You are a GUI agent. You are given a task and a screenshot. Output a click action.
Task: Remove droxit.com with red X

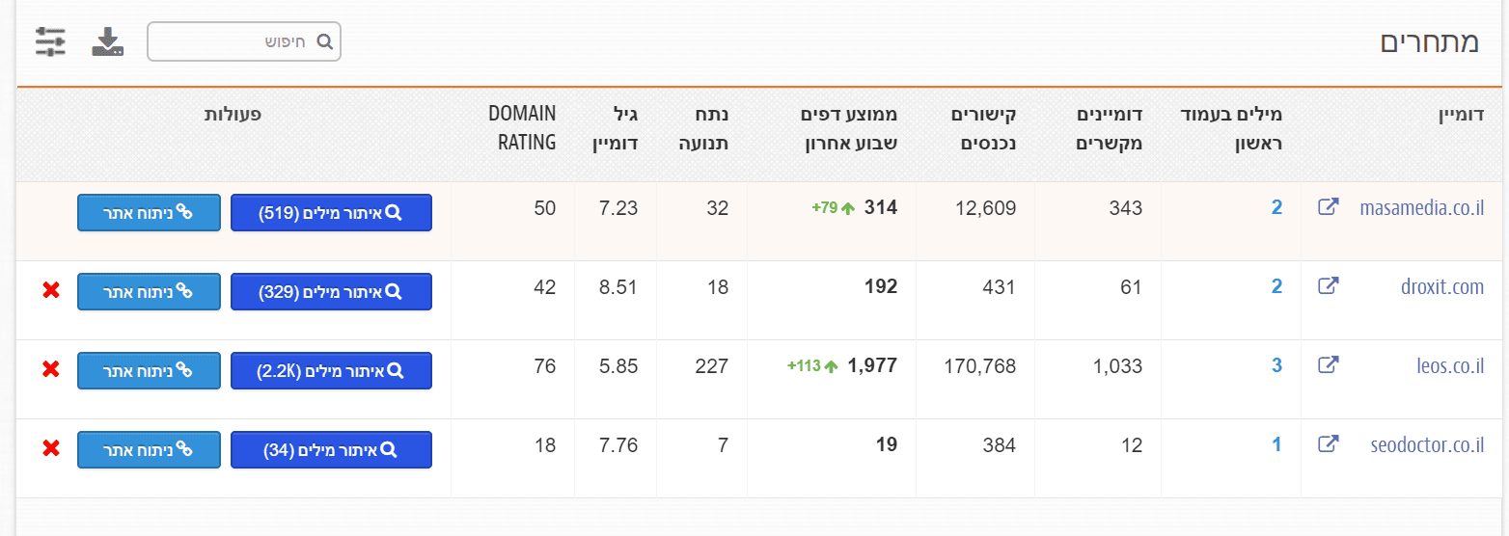[x=51, y=290]
